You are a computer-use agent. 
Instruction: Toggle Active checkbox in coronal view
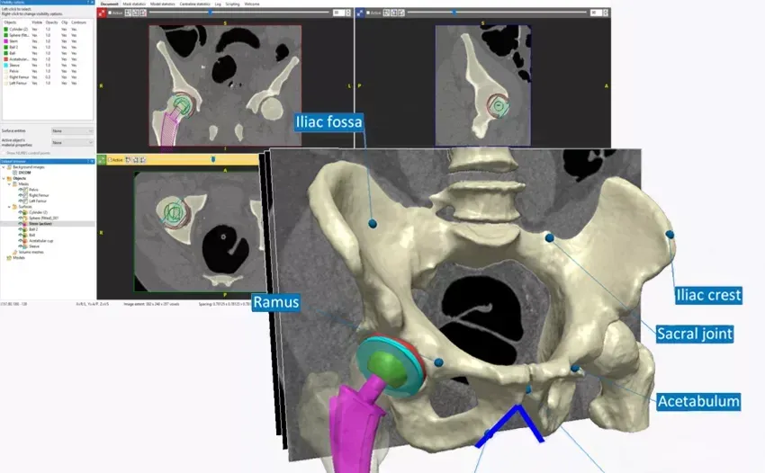[110, 13]
